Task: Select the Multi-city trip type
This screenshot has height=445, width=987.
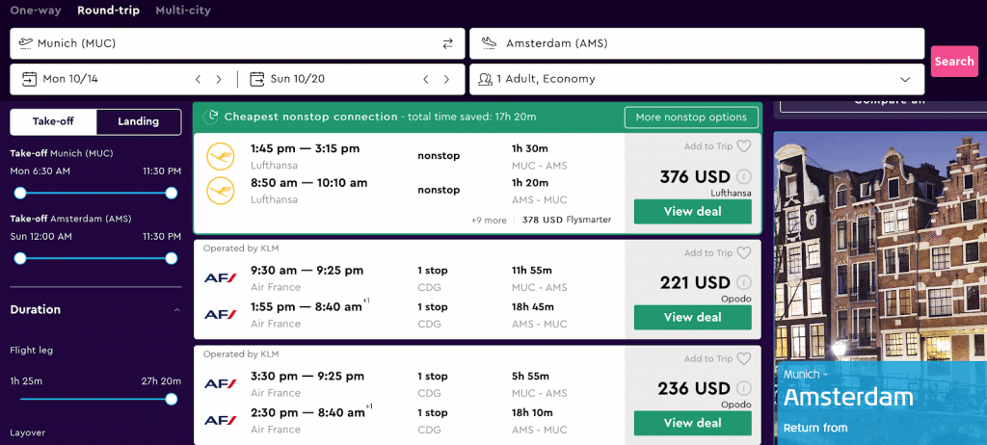Action: (183, 10)
